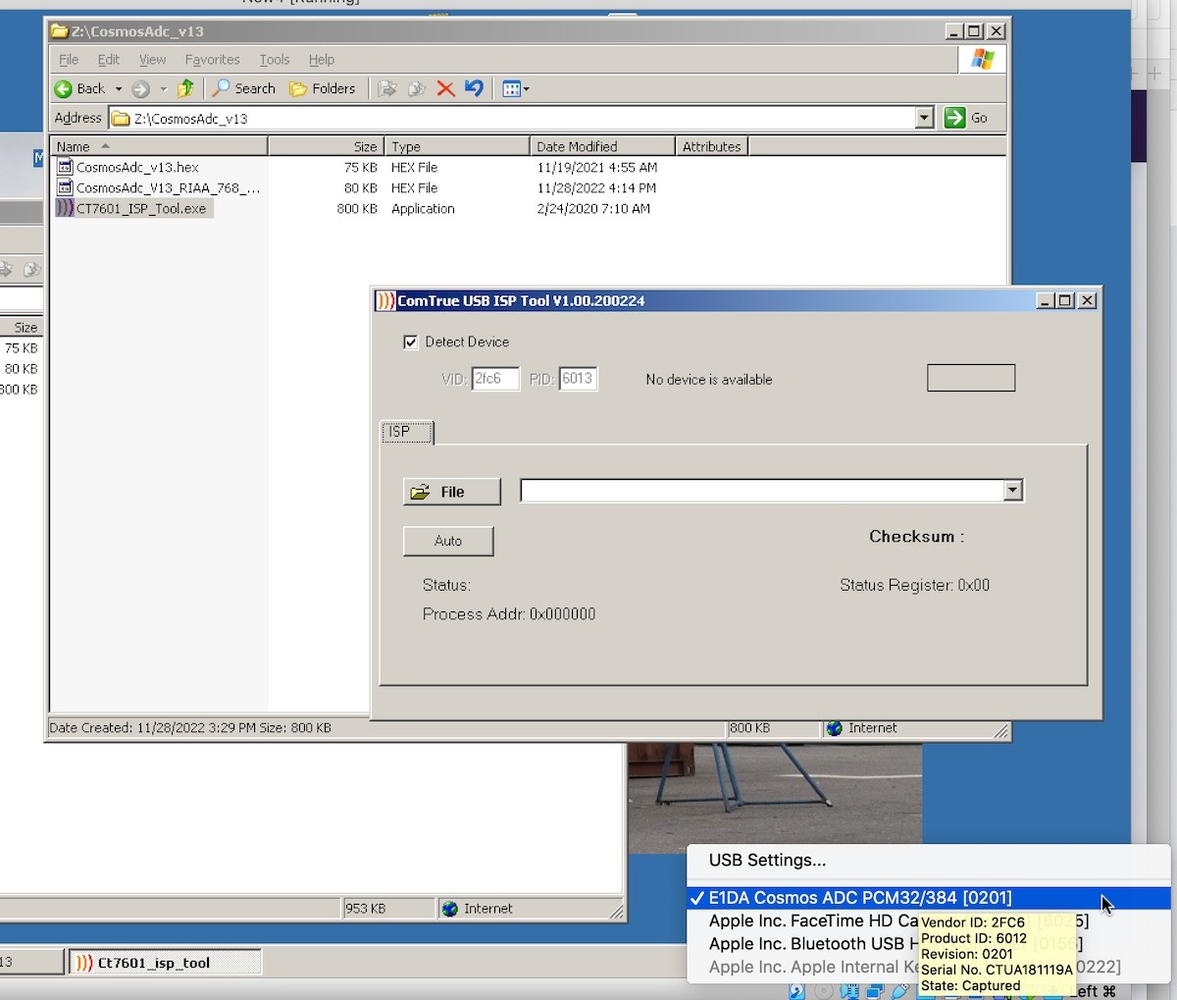This screenshot has height=1000, width=1177.
Task: Open the Back button history dropdown arrow
Action: point(119,89)
